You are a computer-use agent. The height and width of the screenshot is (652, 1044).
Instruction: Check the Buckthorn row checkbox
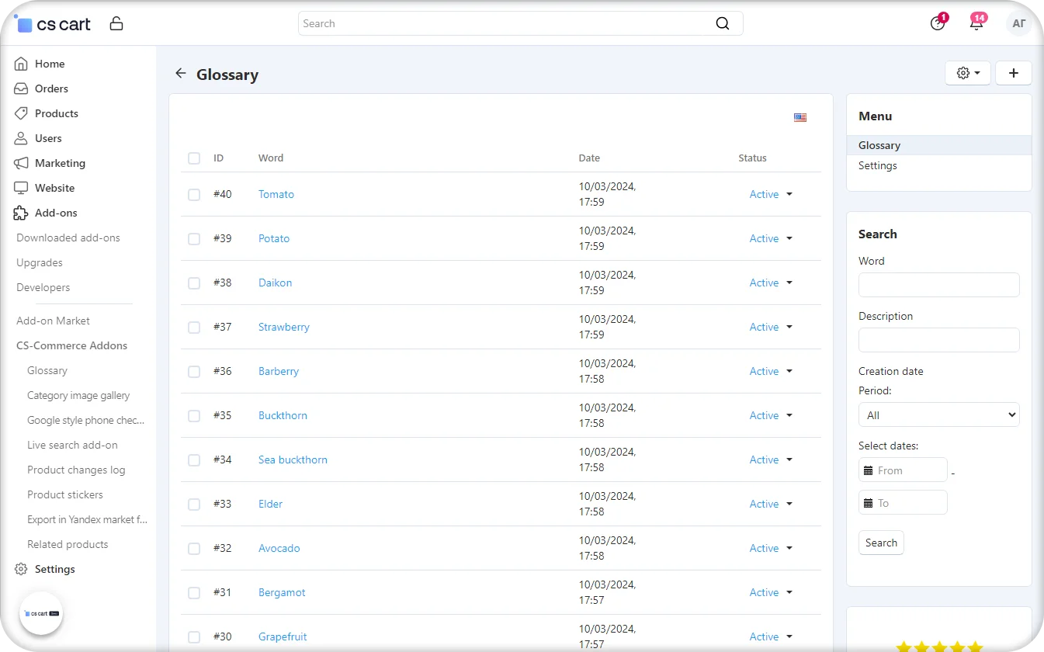click(x=194, y=416)
